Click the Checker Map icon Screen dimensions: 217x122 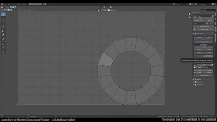click(x=194, y=29)
